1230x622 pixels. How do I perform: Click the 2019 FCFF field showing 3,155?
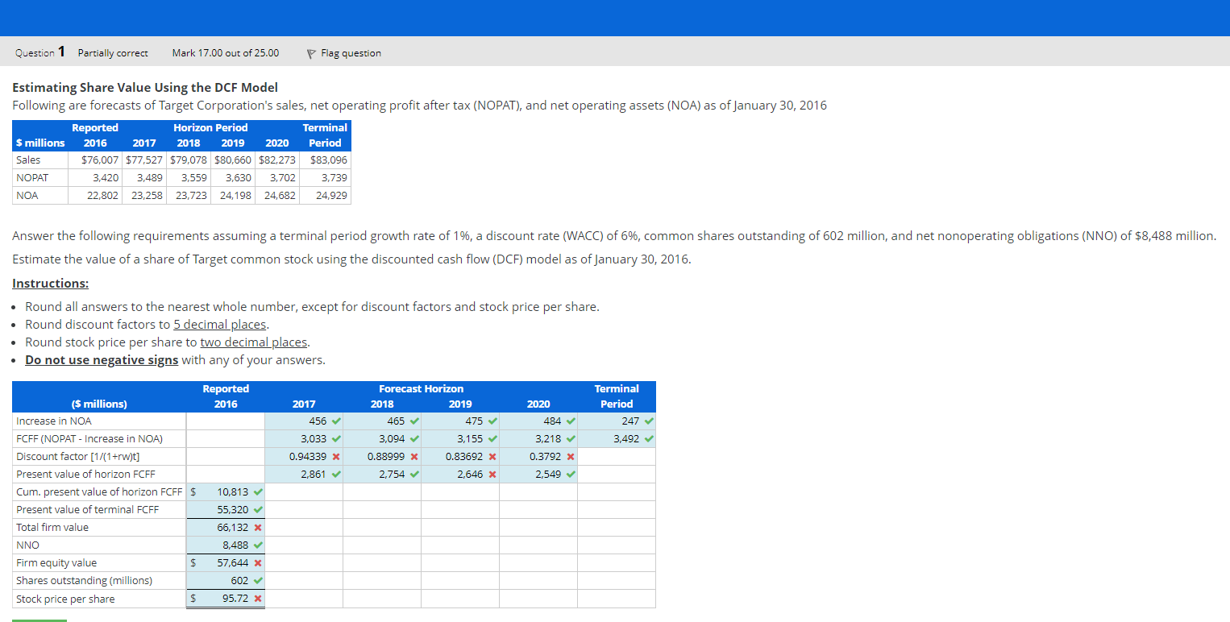click(x=460, y=438)
